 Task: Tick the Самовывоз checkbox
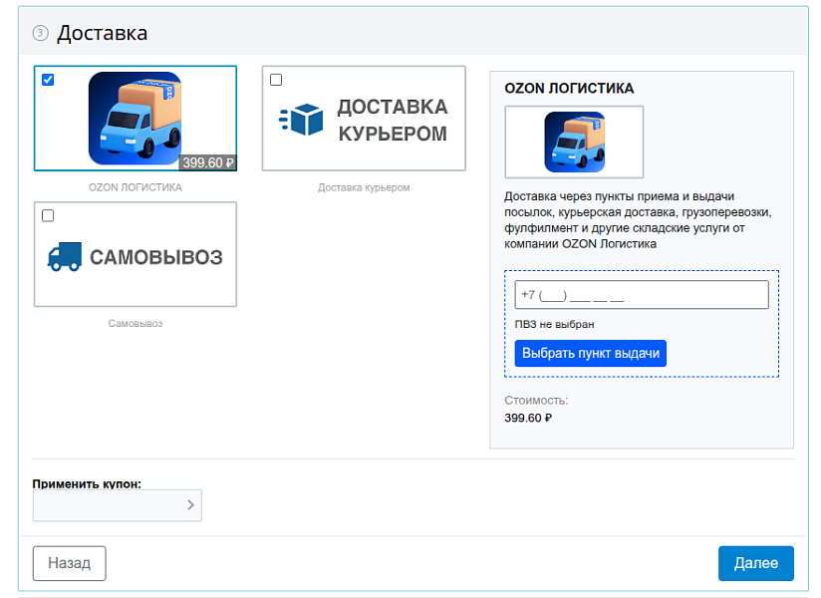pos(48,215)
